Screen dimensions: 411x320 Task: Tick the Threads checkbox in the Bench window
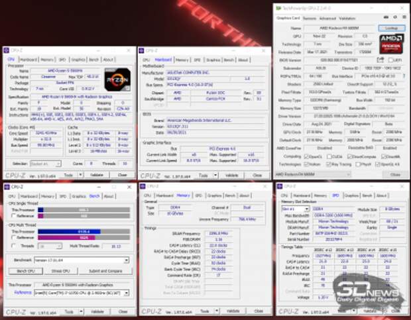[x=13, y=246]
